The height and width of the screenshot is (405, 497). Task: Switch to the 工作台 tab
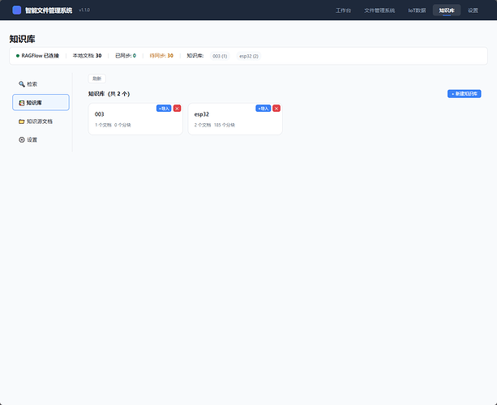(343, 11)
